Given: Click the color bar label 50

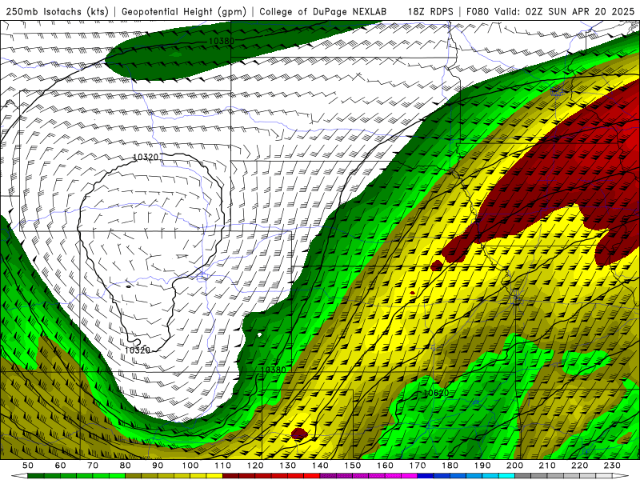Looking at the screenshot, I should pyautogui.click(x=28, y=466).
